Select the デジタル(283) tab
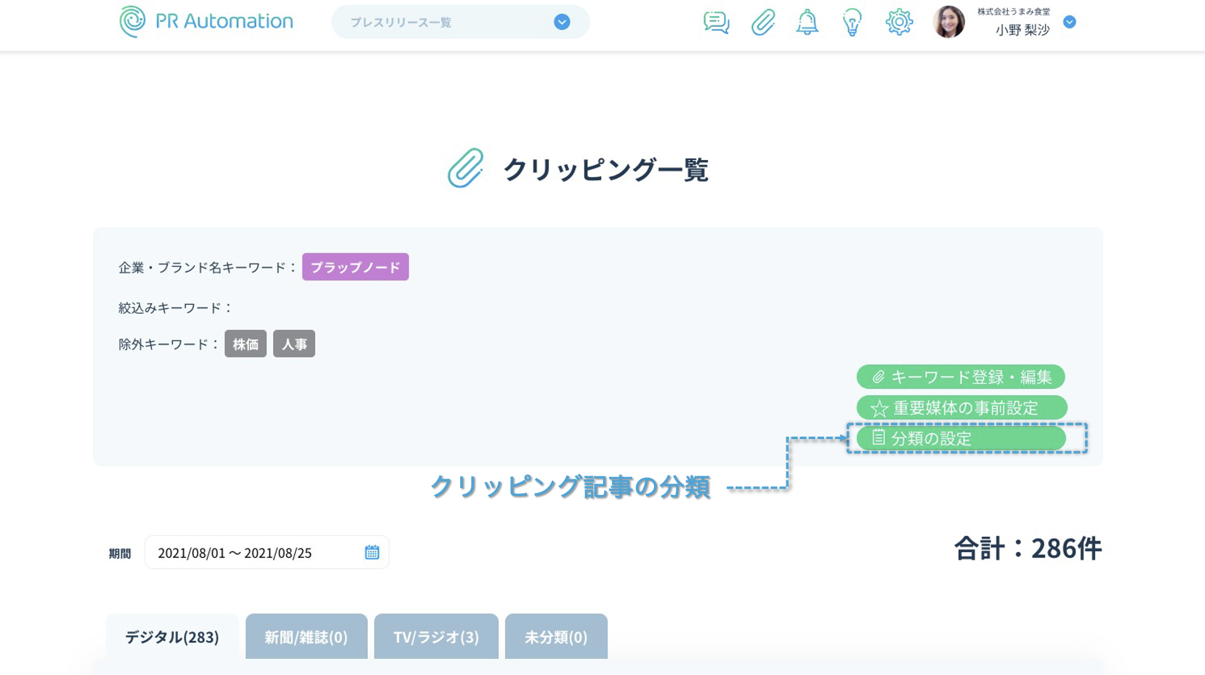The width and height of the screenshot is (1205, 675). click(172, 637)
